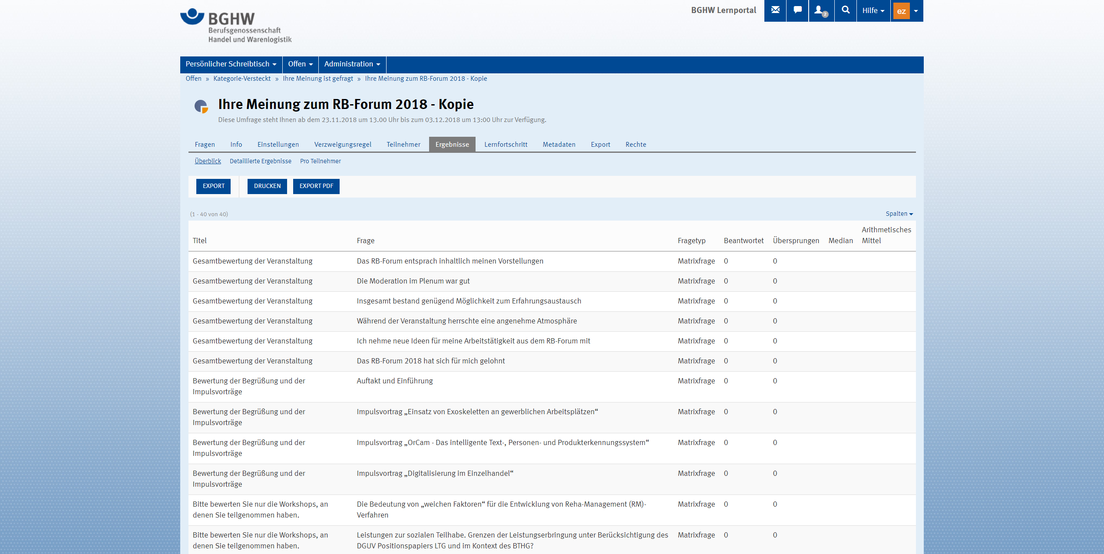
Task: Click the search magnifier icon
Action: pyautogui.click(x=845, y=10)
